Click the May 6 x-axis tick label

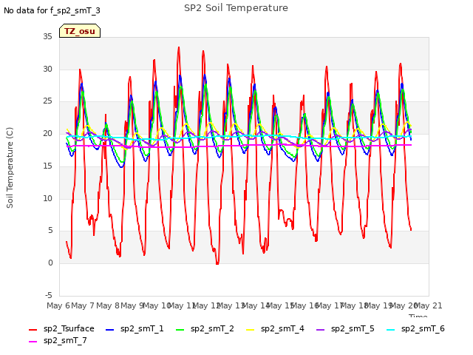[x=58, y=305]
